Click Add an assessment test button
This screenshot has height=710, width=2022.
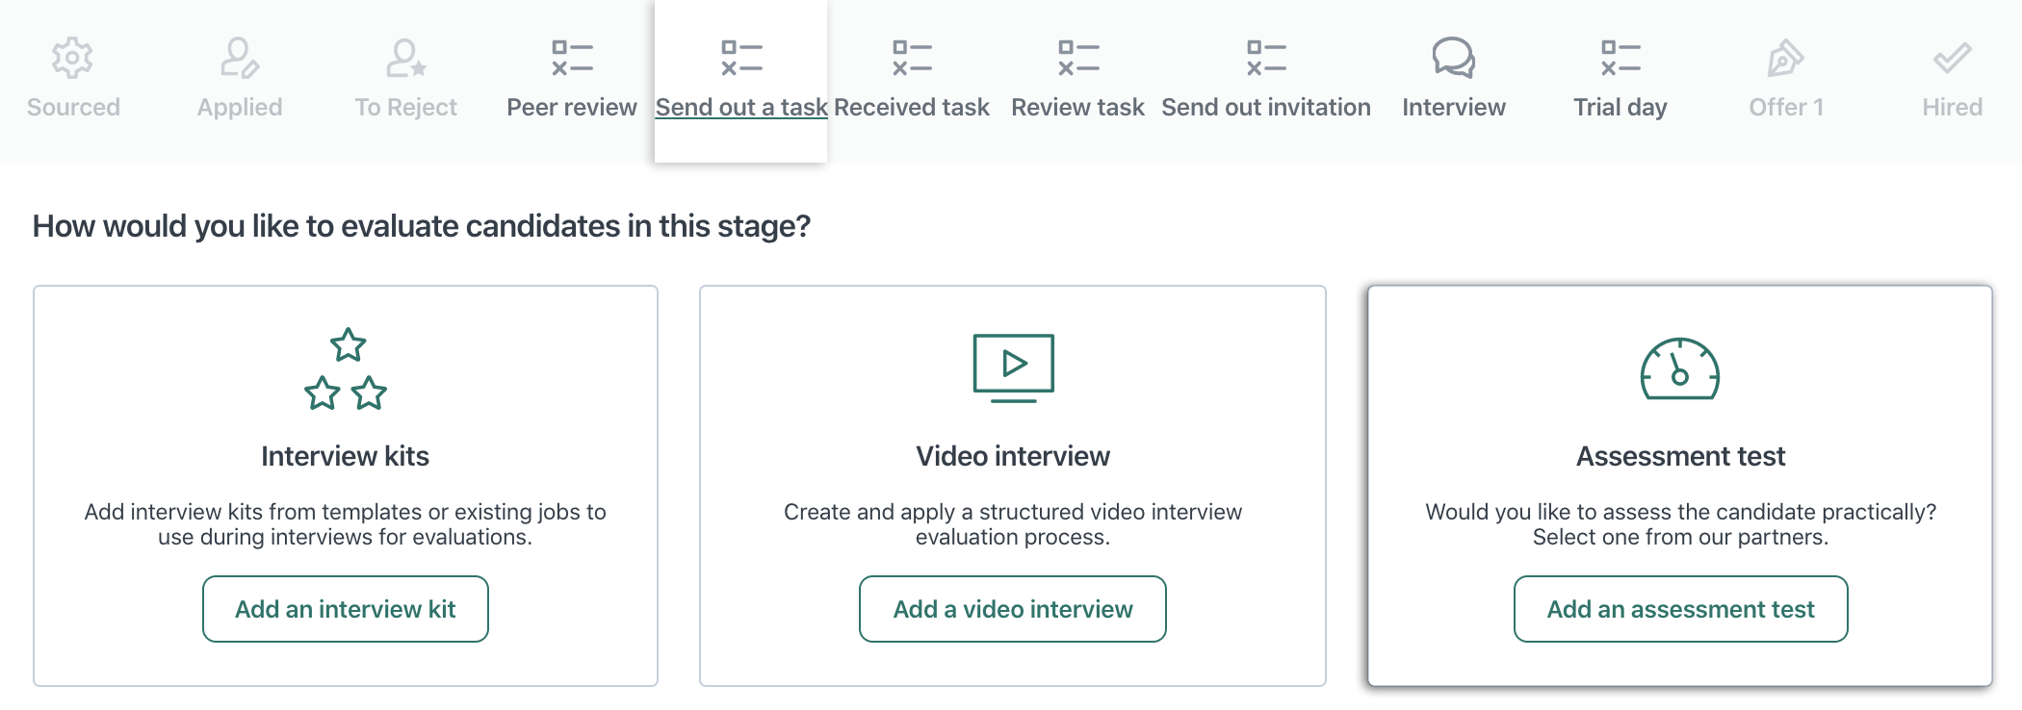(1680, 609)
